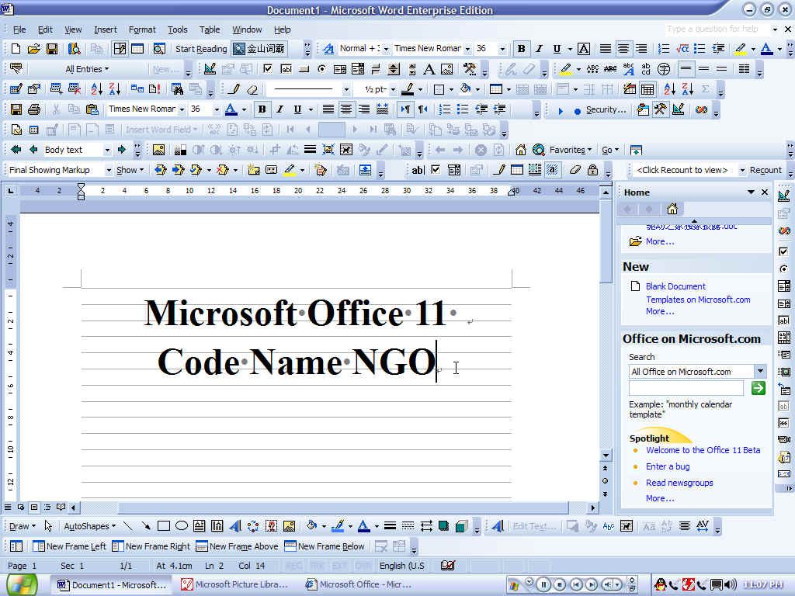Image resolution: width=795 pixels, height=596 pixels.
Task: Toggle Italic in the top formatting toolbar
Action: coord(539,49)
